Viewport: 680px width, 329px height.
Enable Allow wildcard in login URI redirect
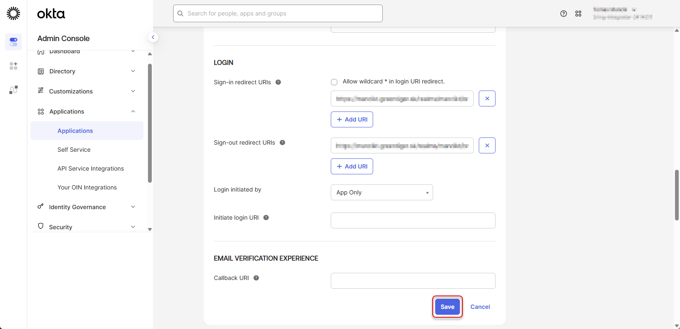(334, 82)
